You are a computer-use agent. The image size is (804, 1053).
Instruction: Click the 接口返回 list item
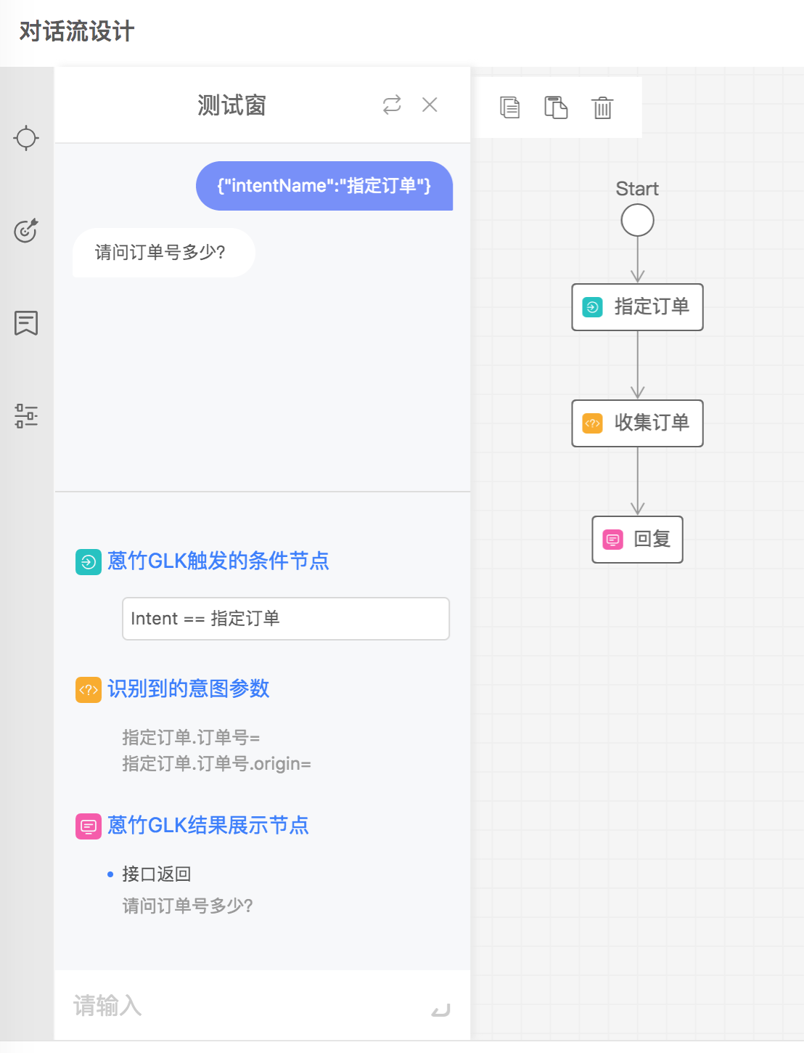pos(156,874)
